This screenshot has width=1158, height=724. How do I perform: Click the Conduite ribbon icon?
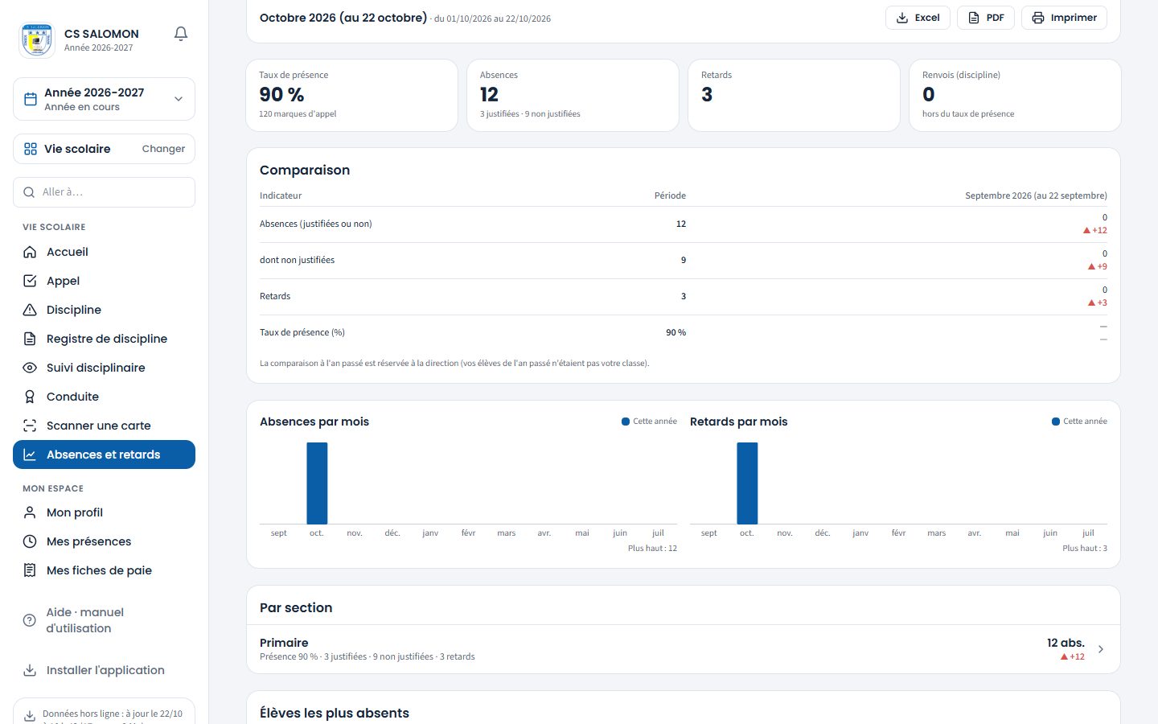tap(30, 397)
